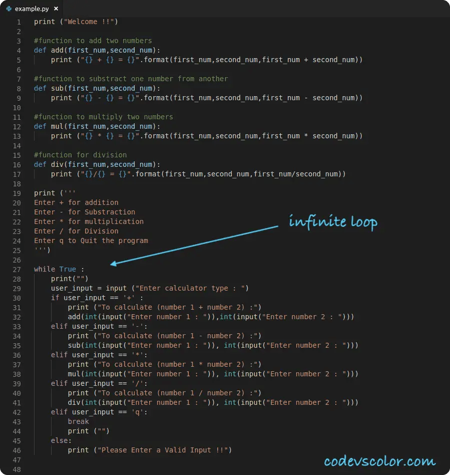Click the mul(int(input(...))) call on line 38
450x475 pixels.
(213, 374)
